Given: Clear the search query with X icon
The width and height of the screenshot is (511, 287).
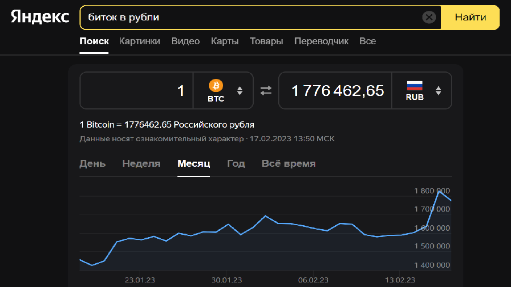Looking at the screenshot, I should pyautogui.click(x=429, y=18).
